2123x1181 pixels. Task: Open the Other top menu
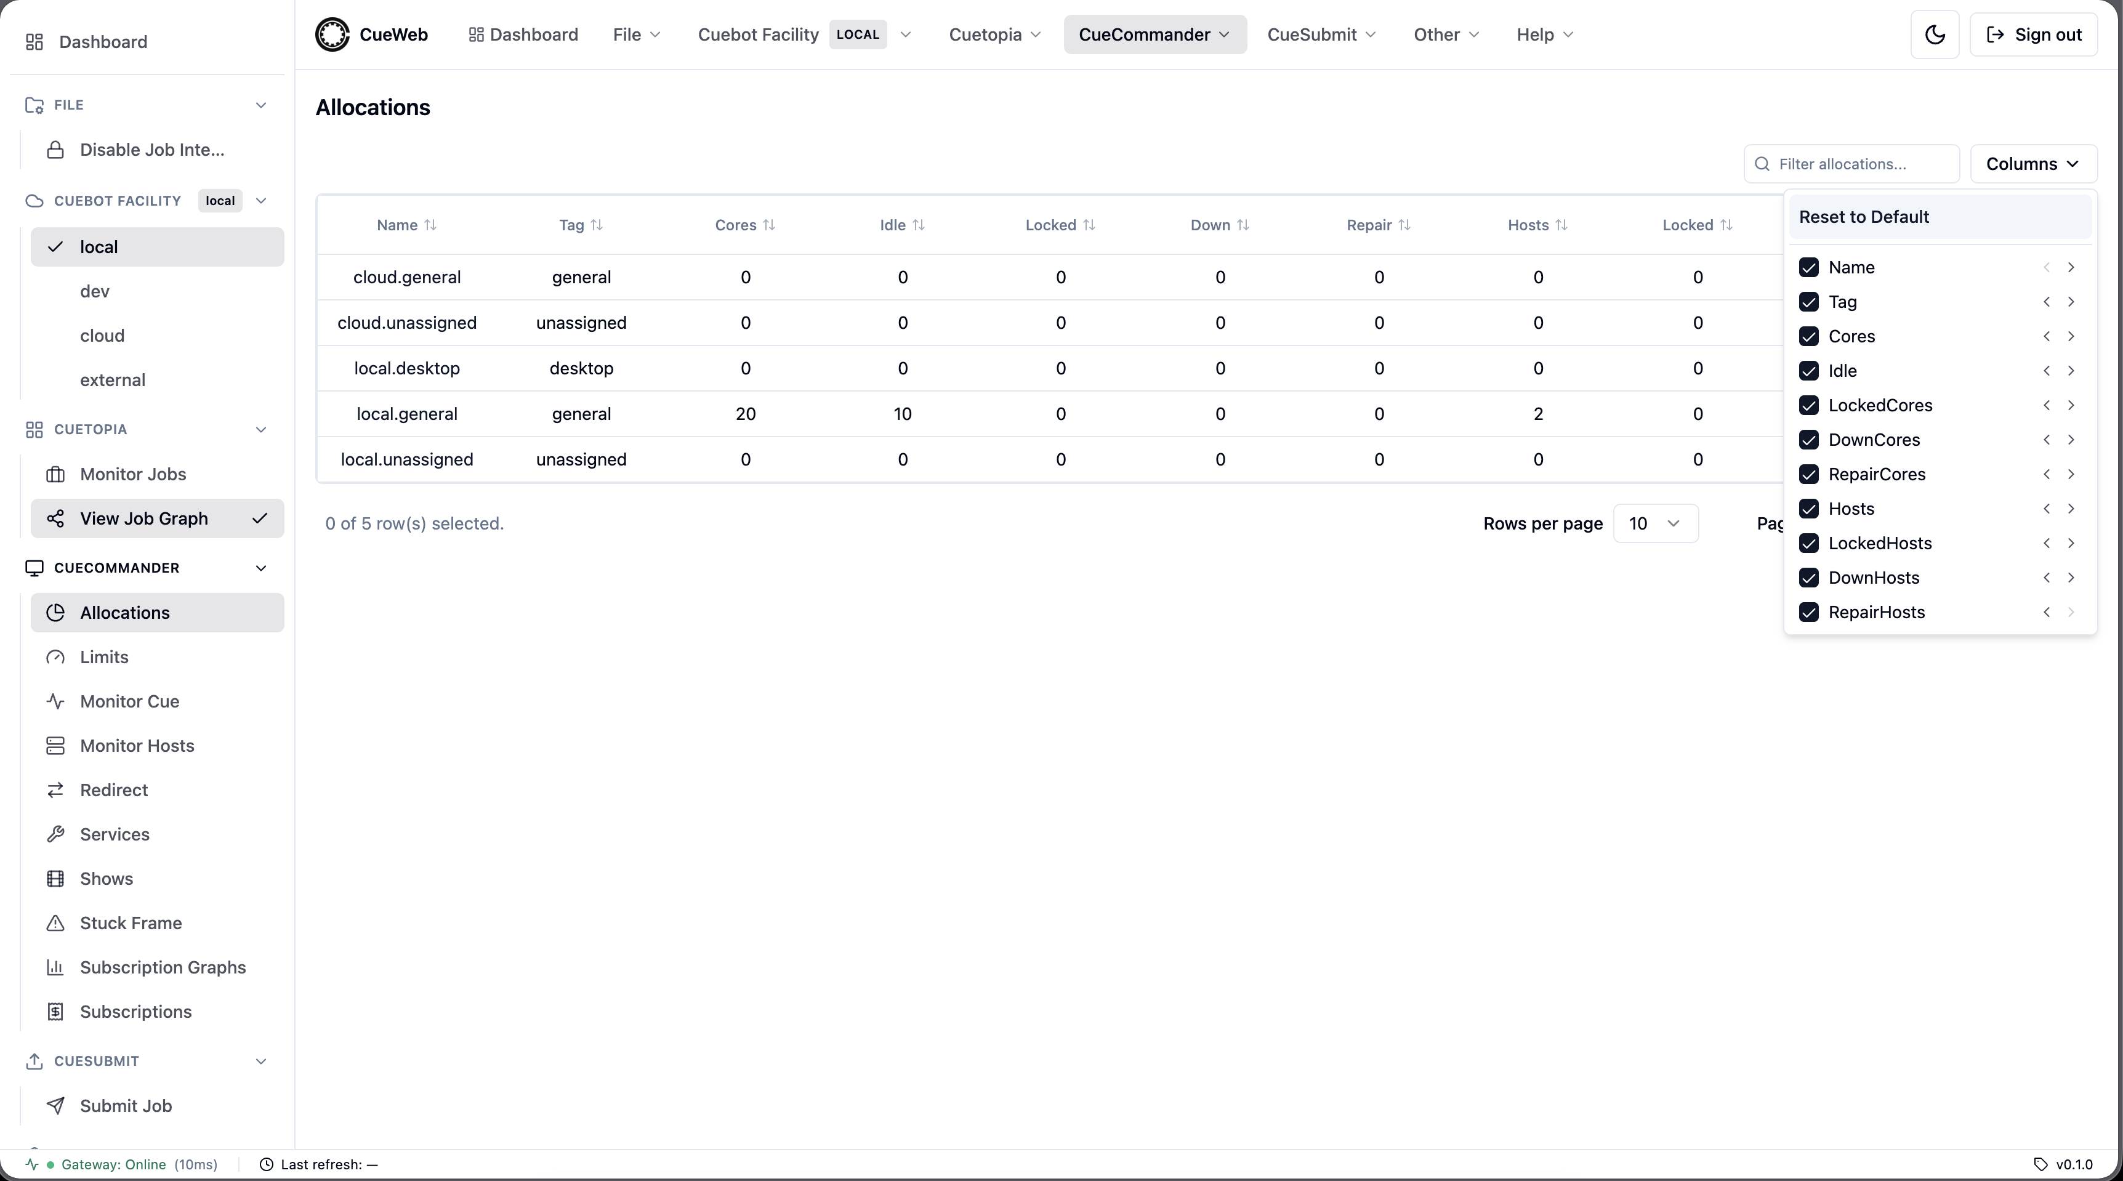point(1446,34)
